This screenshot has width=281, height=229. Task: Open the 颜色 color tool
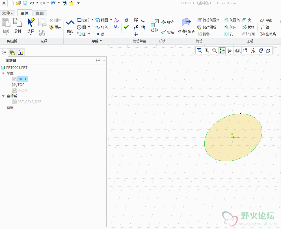click(55, 27)
